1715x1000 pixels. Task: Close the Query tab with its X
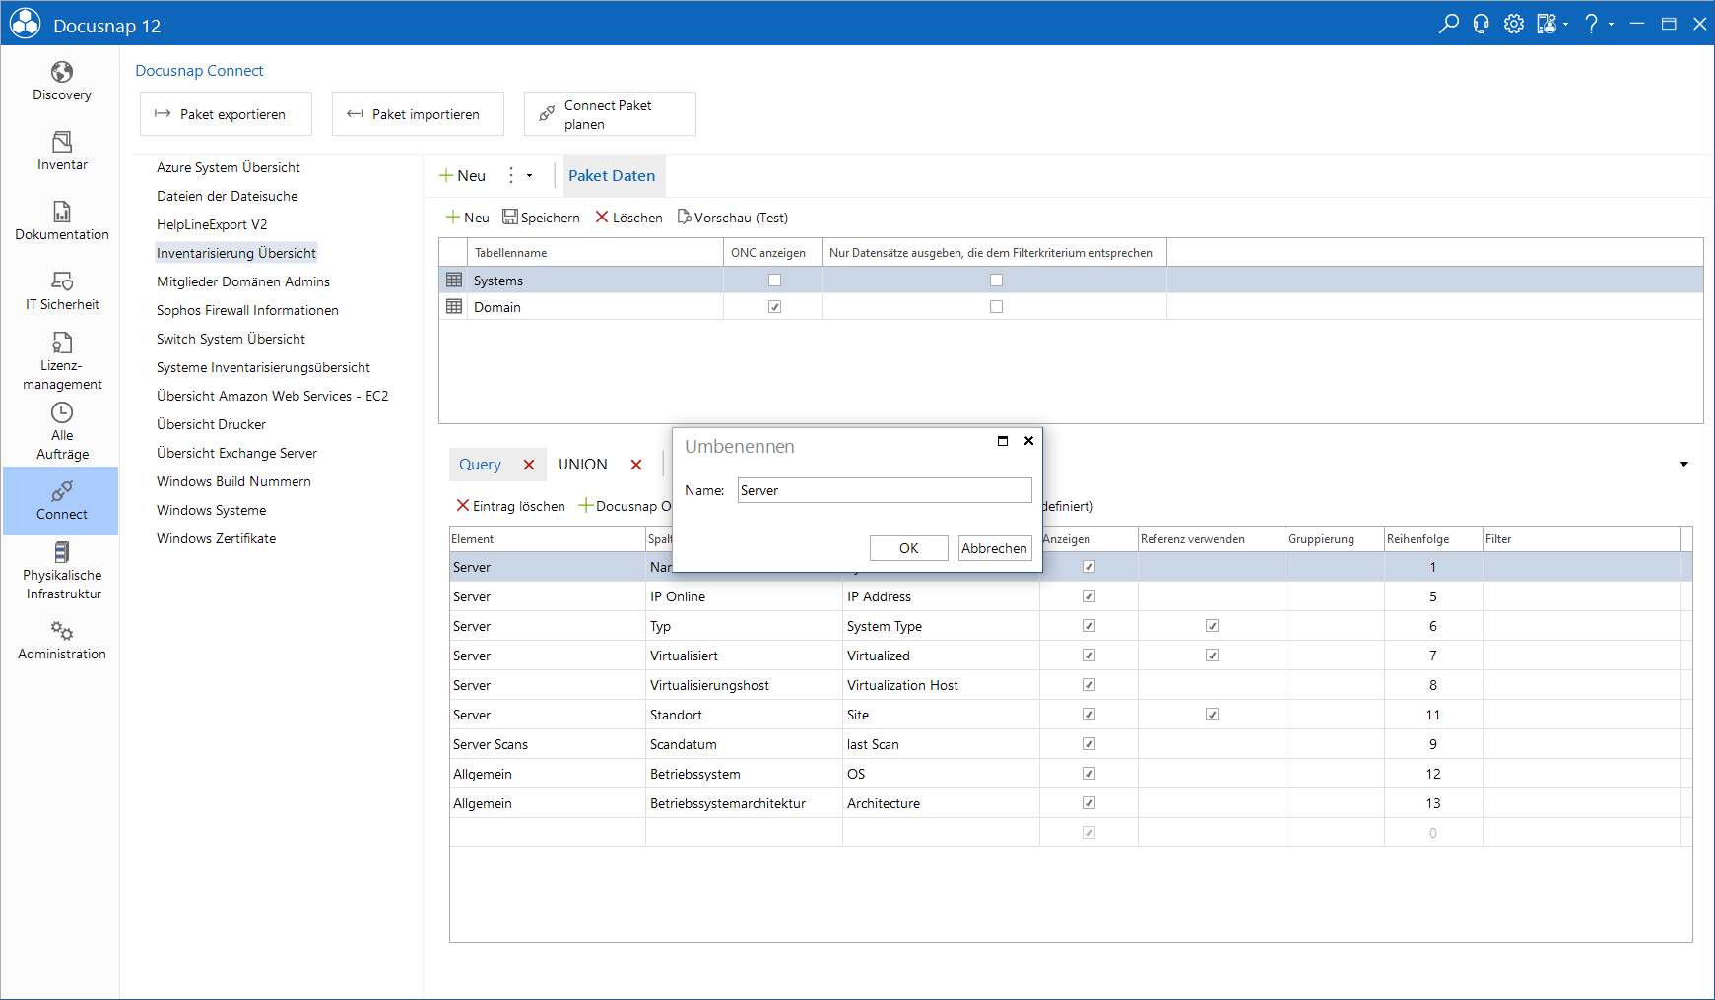pos(529,465)
